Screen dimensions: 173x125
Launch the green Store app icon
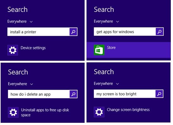tap(99, 50)
